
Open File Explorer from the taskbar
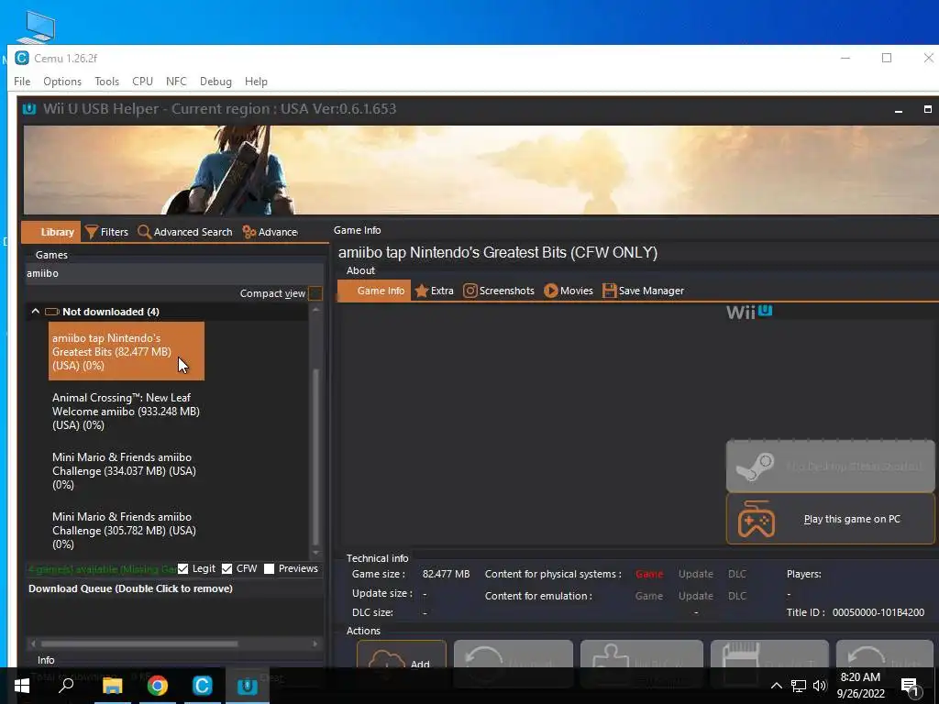click(x=112, y=686)
